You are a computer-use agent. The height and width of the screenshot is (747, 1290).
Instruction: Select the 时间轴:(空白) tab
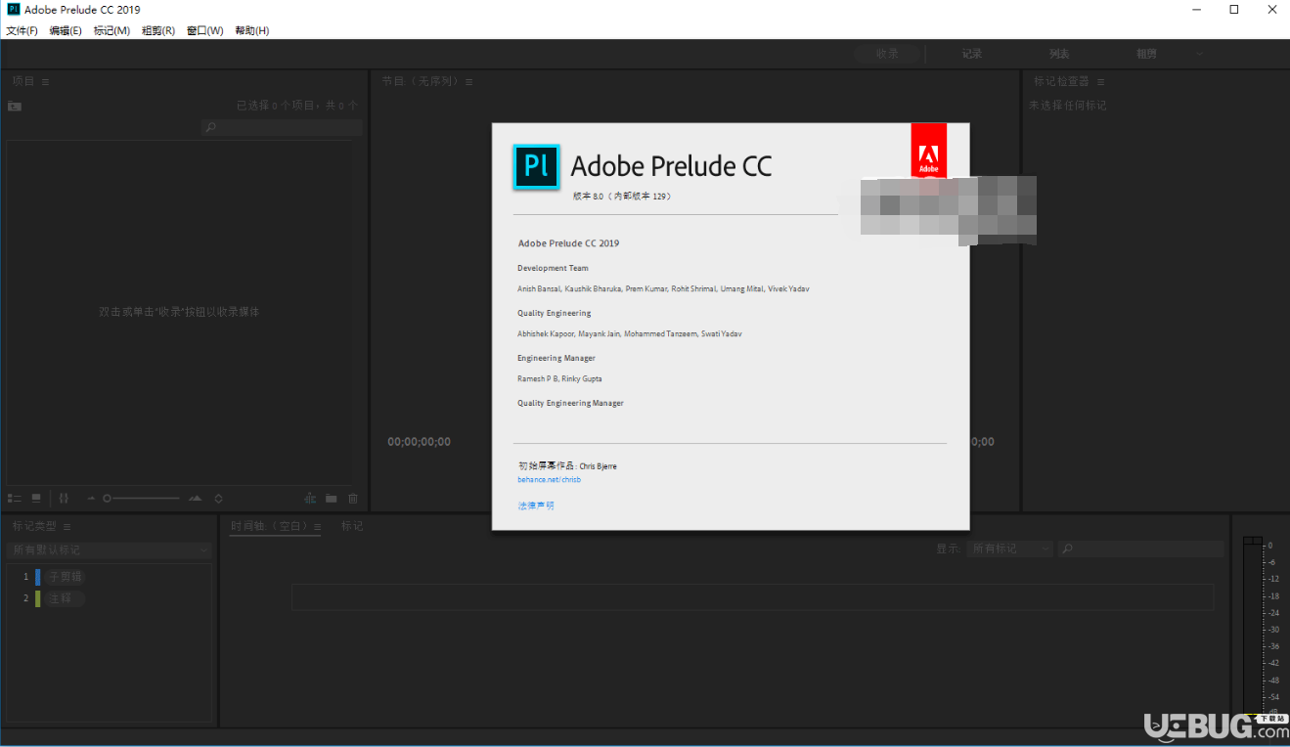pyautogui.click(x=270, y=526)
